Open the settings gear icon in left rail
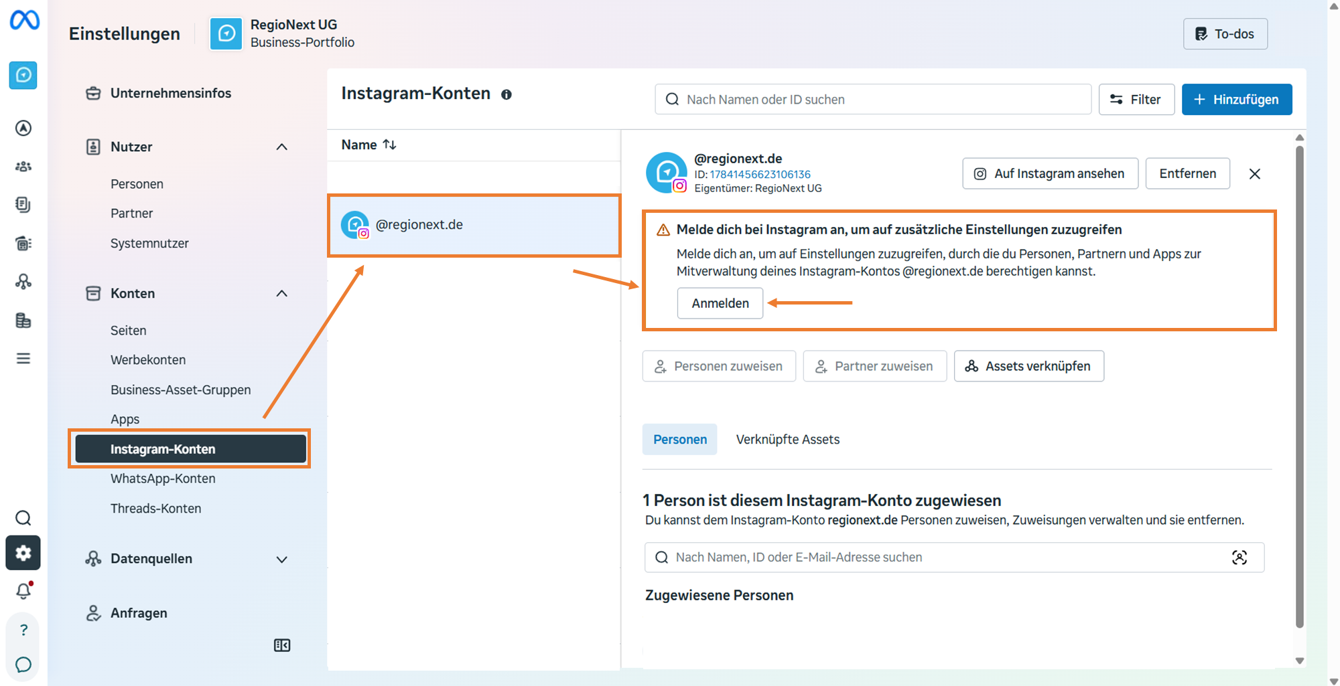The height and width of the screenshot is (686, 1340). point(23,553)
